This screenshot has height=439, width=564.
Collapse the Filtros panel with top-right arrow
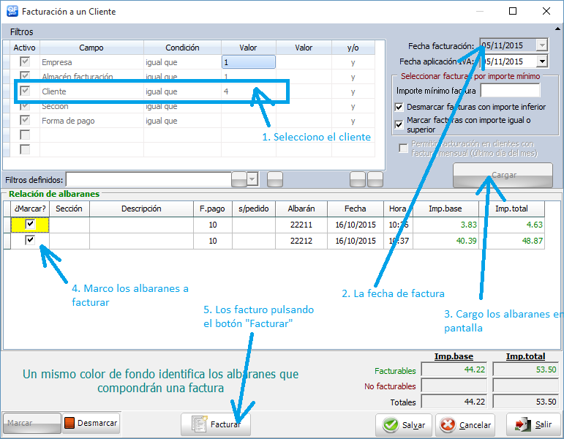(557, 29)
